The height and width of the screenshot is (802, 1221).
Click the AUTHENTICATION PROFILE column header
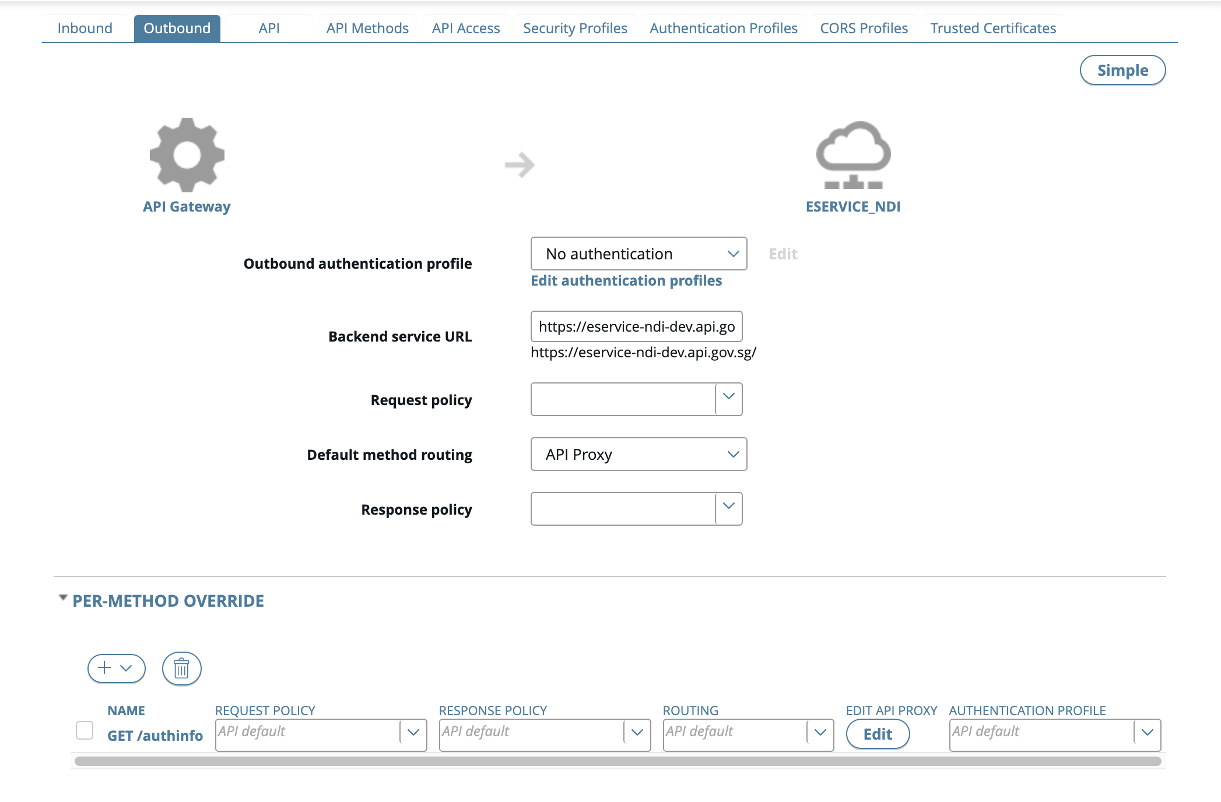pos(1027,710)
